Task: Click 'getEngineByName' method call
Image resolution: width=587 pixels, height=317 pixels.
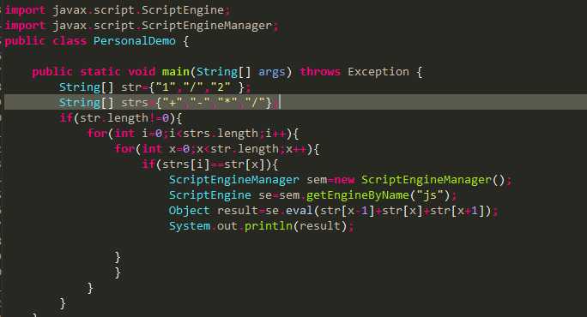Action: 358,194
